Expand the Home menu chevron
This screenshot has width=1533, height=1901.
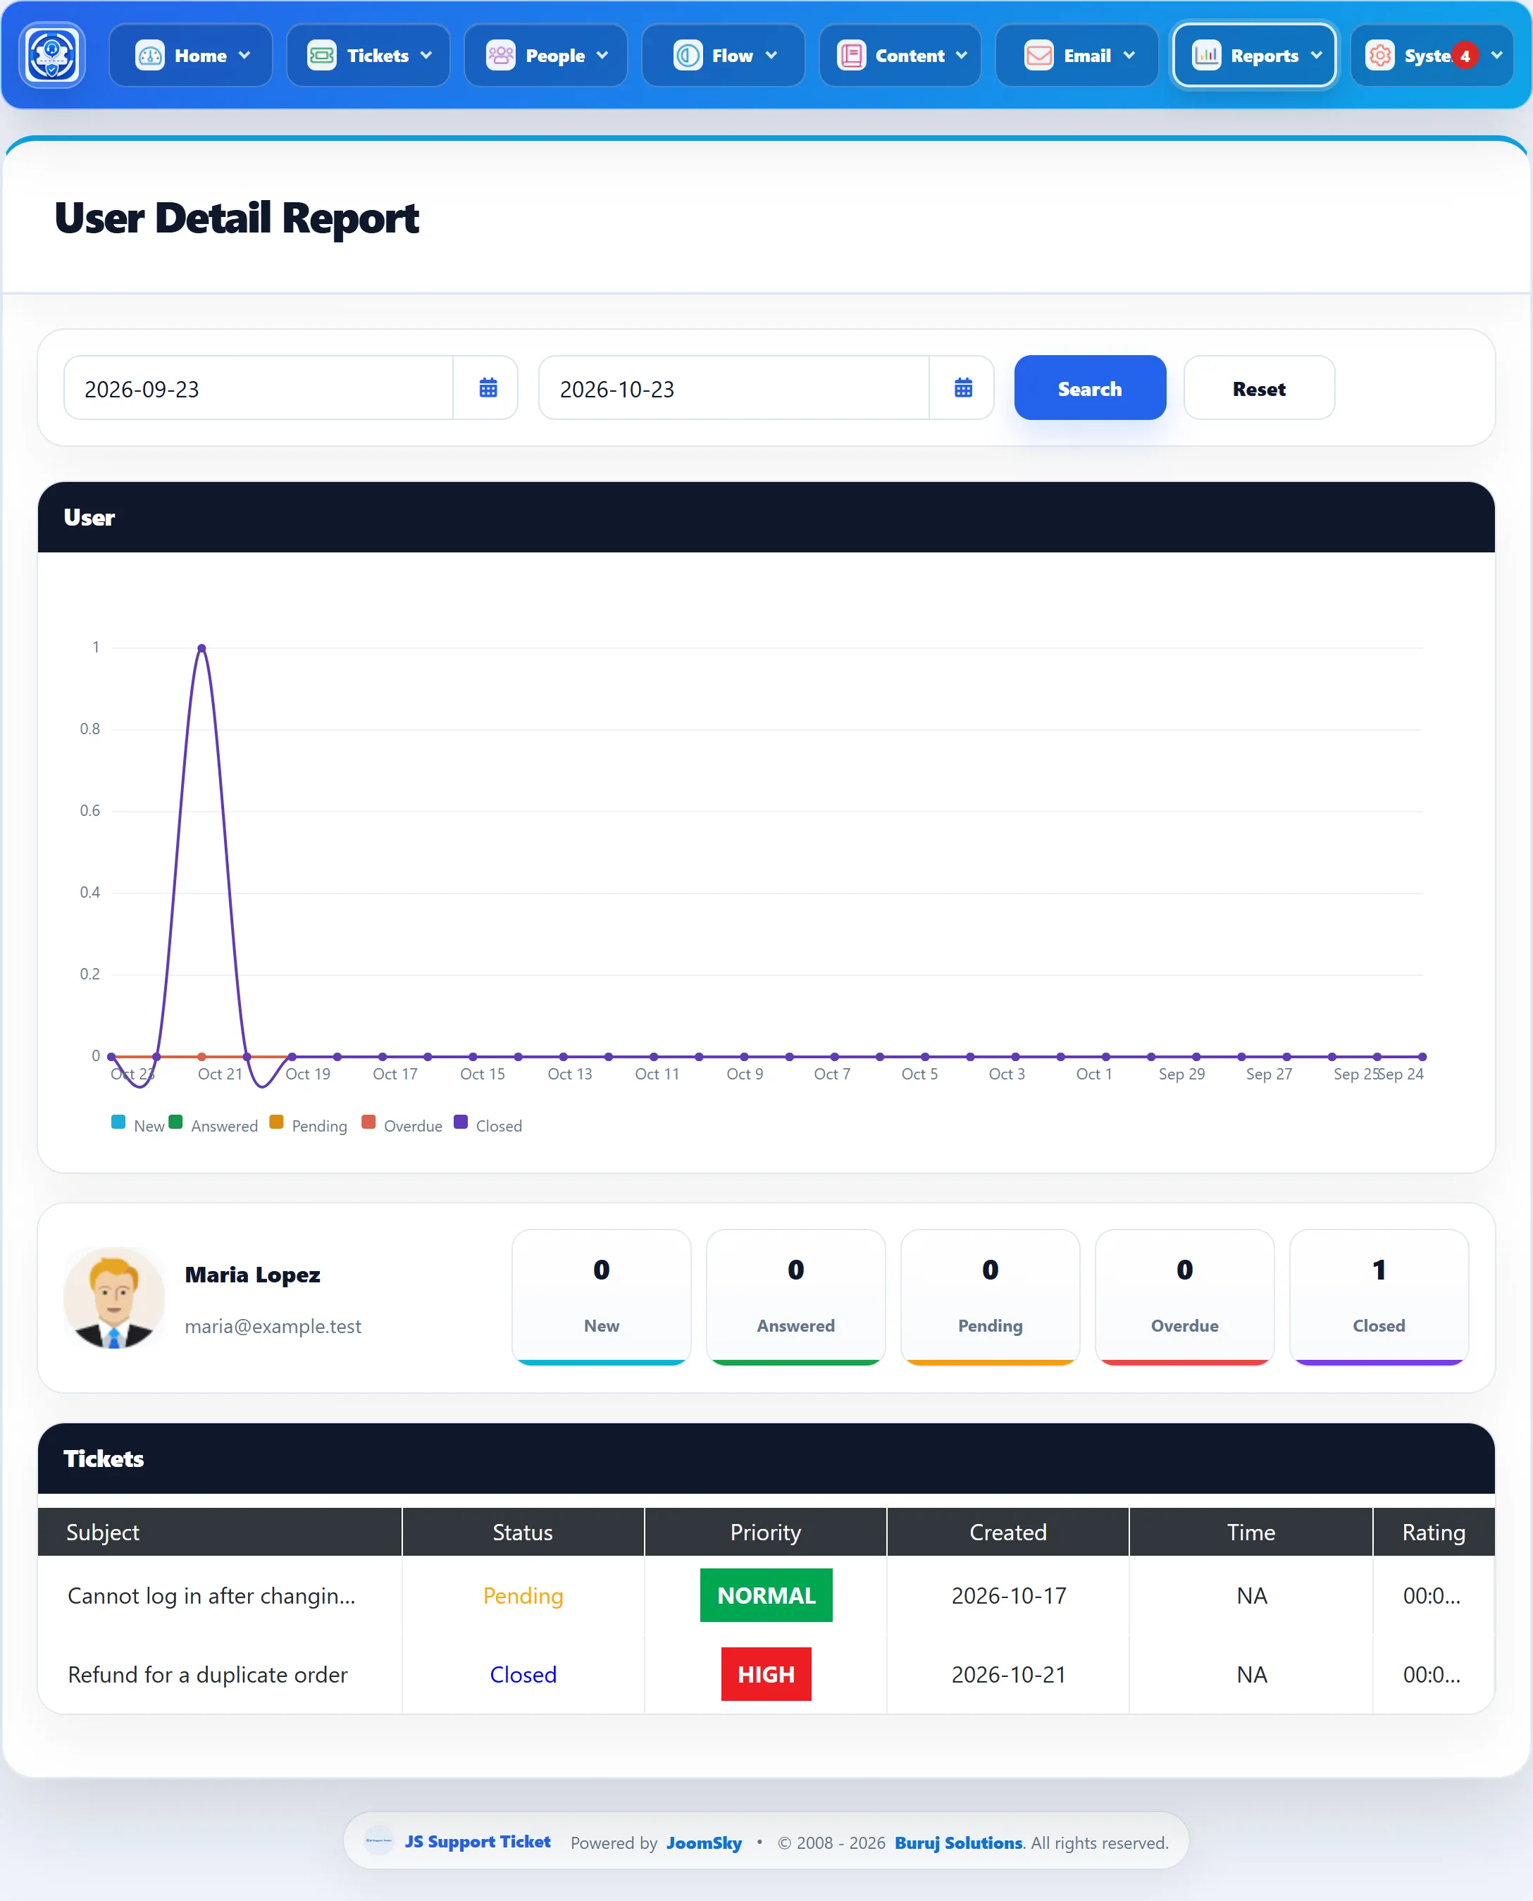pos(244,56)
